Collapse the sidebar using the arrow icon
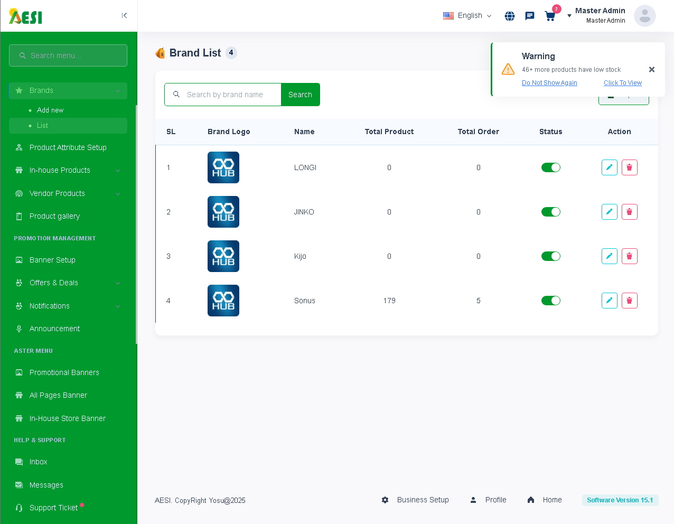Screen dimensions: 674x524 click(124, 15)
